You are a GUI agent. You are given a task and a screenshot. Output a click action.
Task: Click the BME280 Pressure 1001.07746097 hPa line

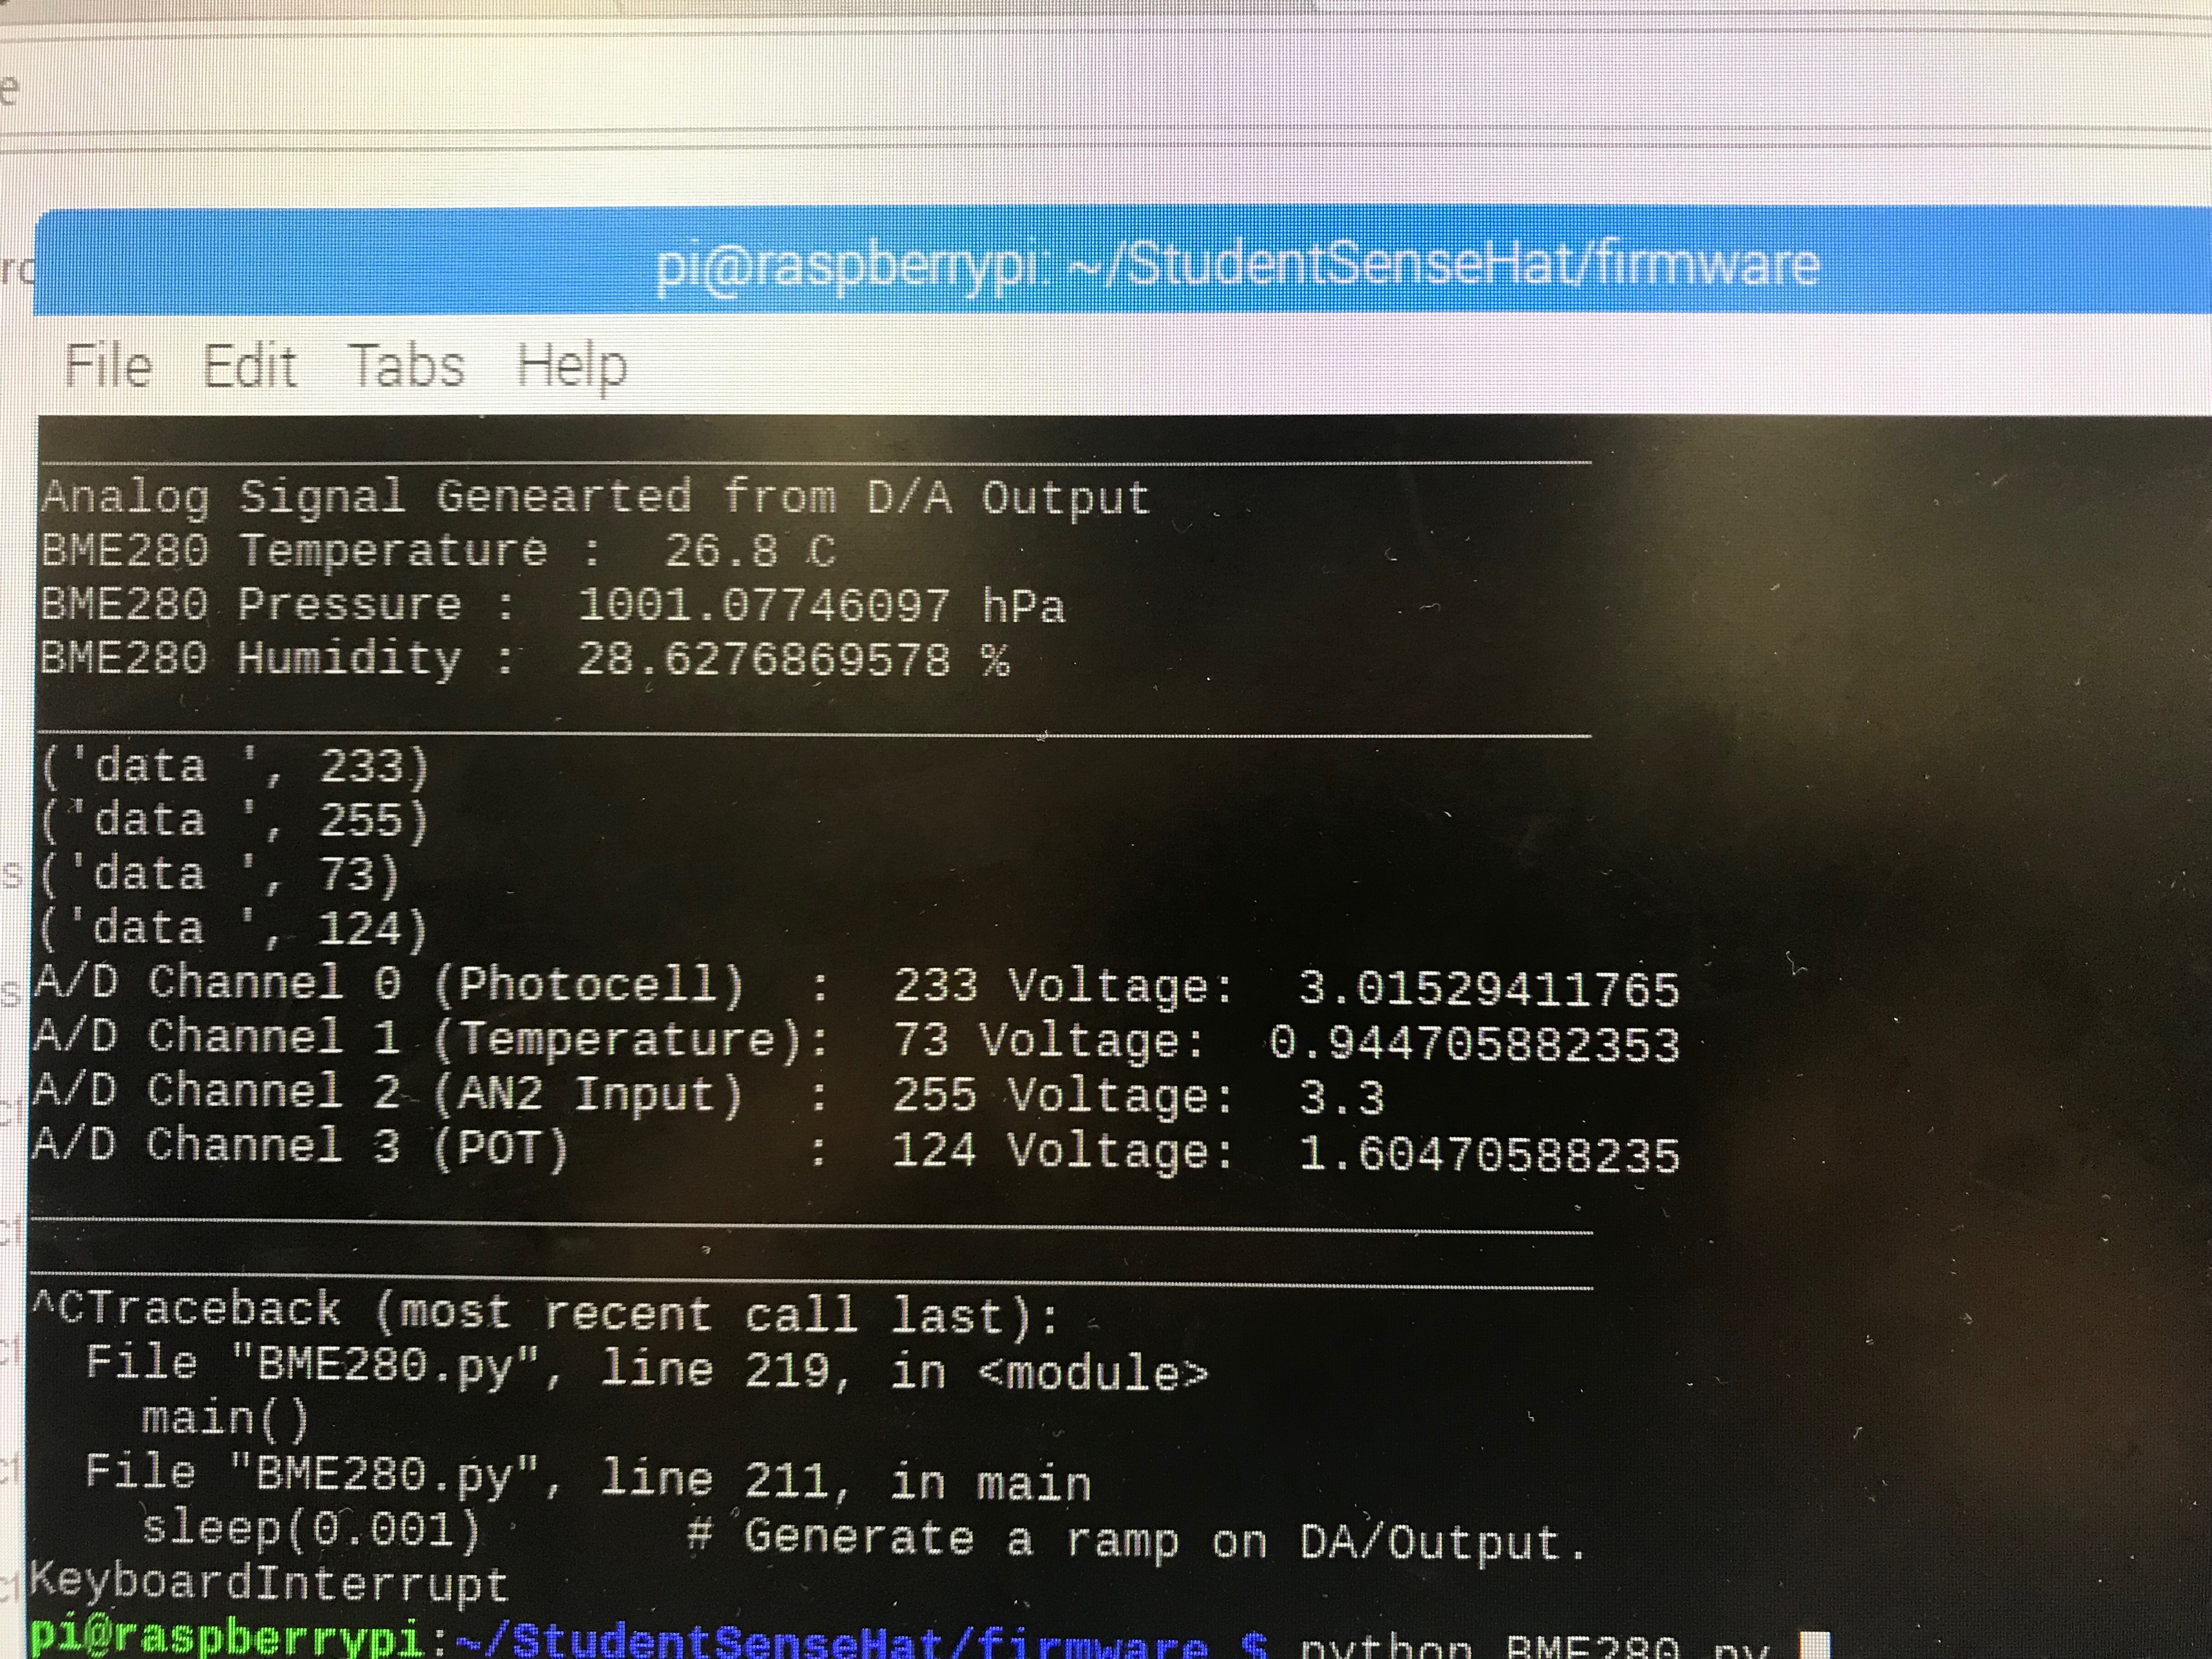(x=552, y=605)
